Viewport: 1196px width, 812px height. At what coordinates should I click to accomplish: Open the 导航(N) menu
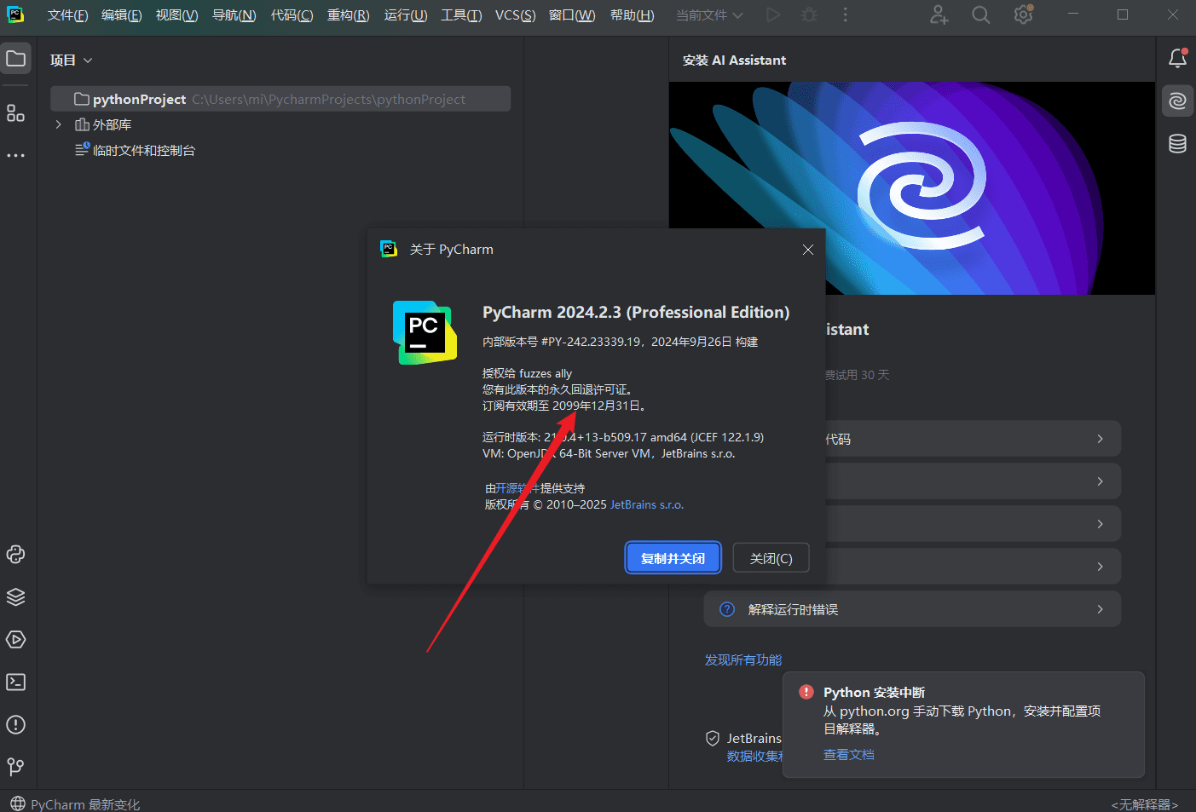tap(234, 15)
